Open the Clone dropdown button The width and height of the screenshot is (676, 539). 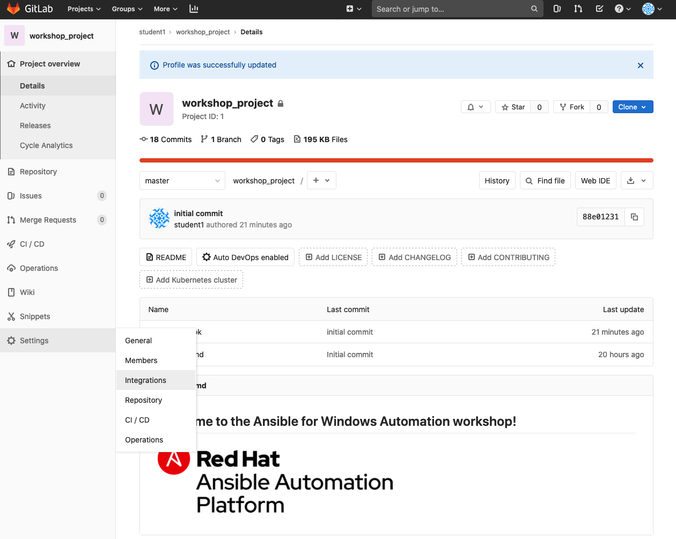633,107
